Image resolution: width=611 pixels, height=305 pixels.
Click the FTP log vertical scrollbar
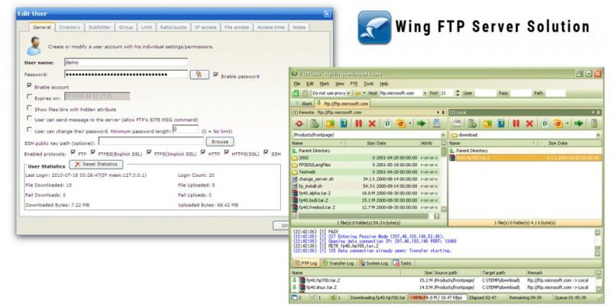(x=598, y=242)
